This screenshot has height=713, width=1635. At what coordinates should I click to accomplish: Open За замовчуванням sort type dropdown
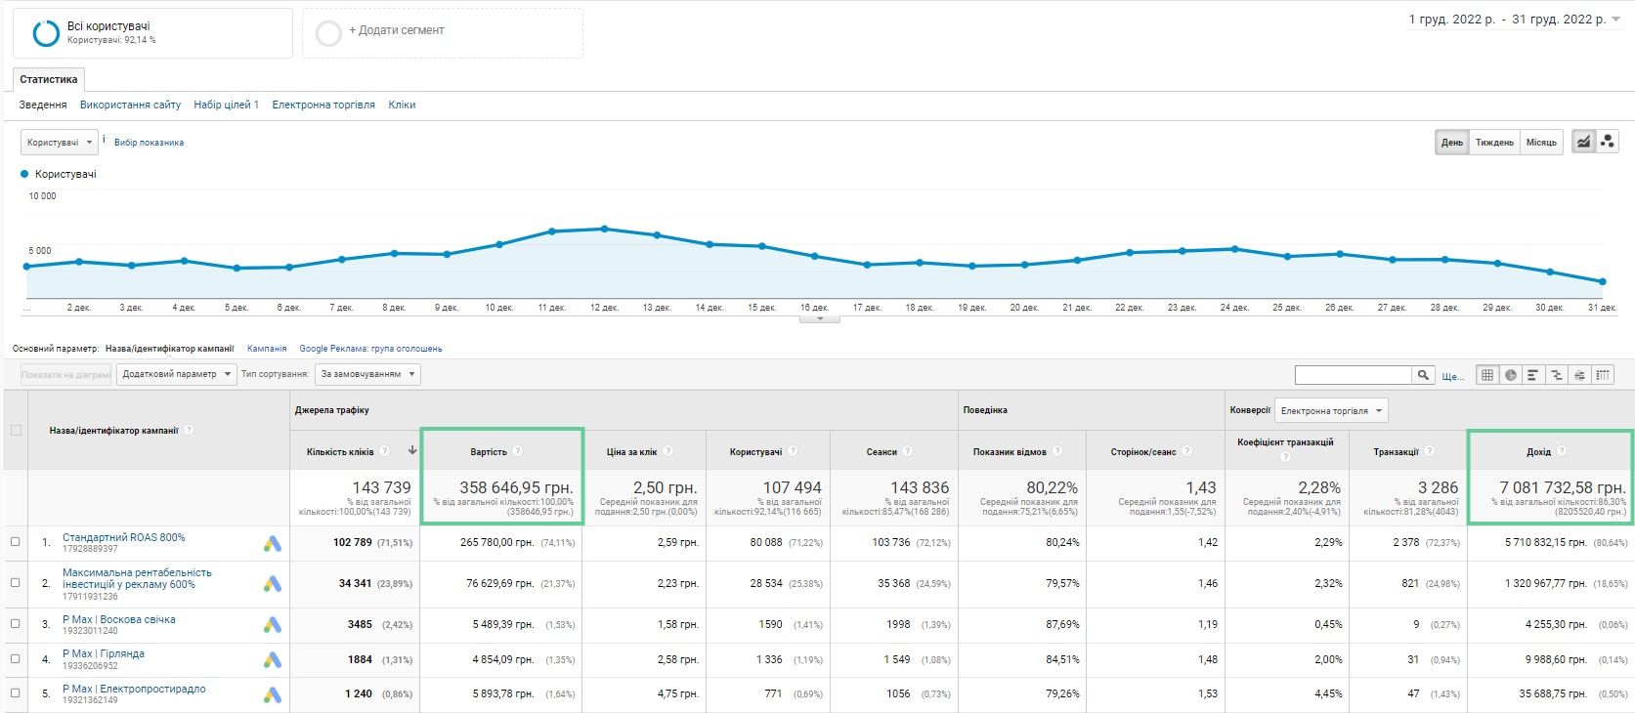pos(367,374)
